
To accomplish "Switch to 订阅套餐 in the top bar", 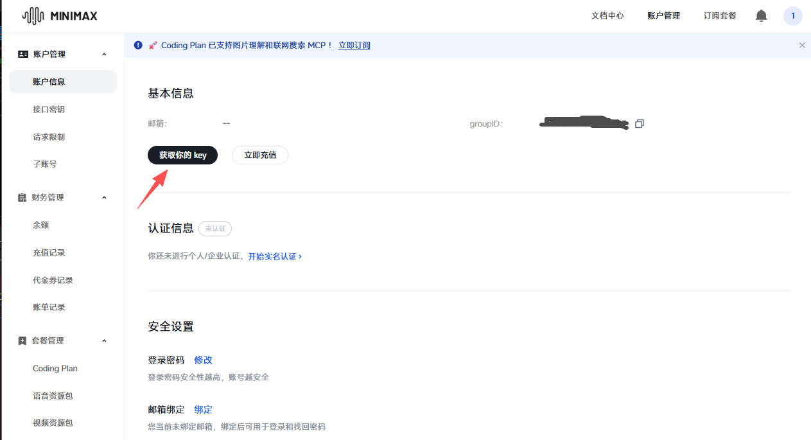I will coord(719,15).
